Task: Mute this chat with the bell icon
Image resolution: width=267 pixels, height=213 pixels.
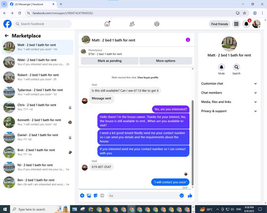Action: (222, 67)
